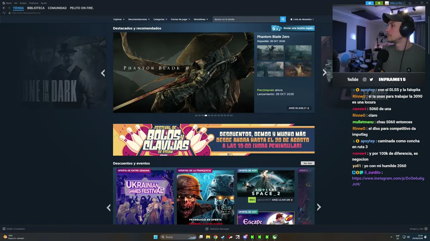Image resolution: width=430 pixels, height=241 pixels.
Task: Go forward with the Steam forward arrow
Action: (9, 8)
